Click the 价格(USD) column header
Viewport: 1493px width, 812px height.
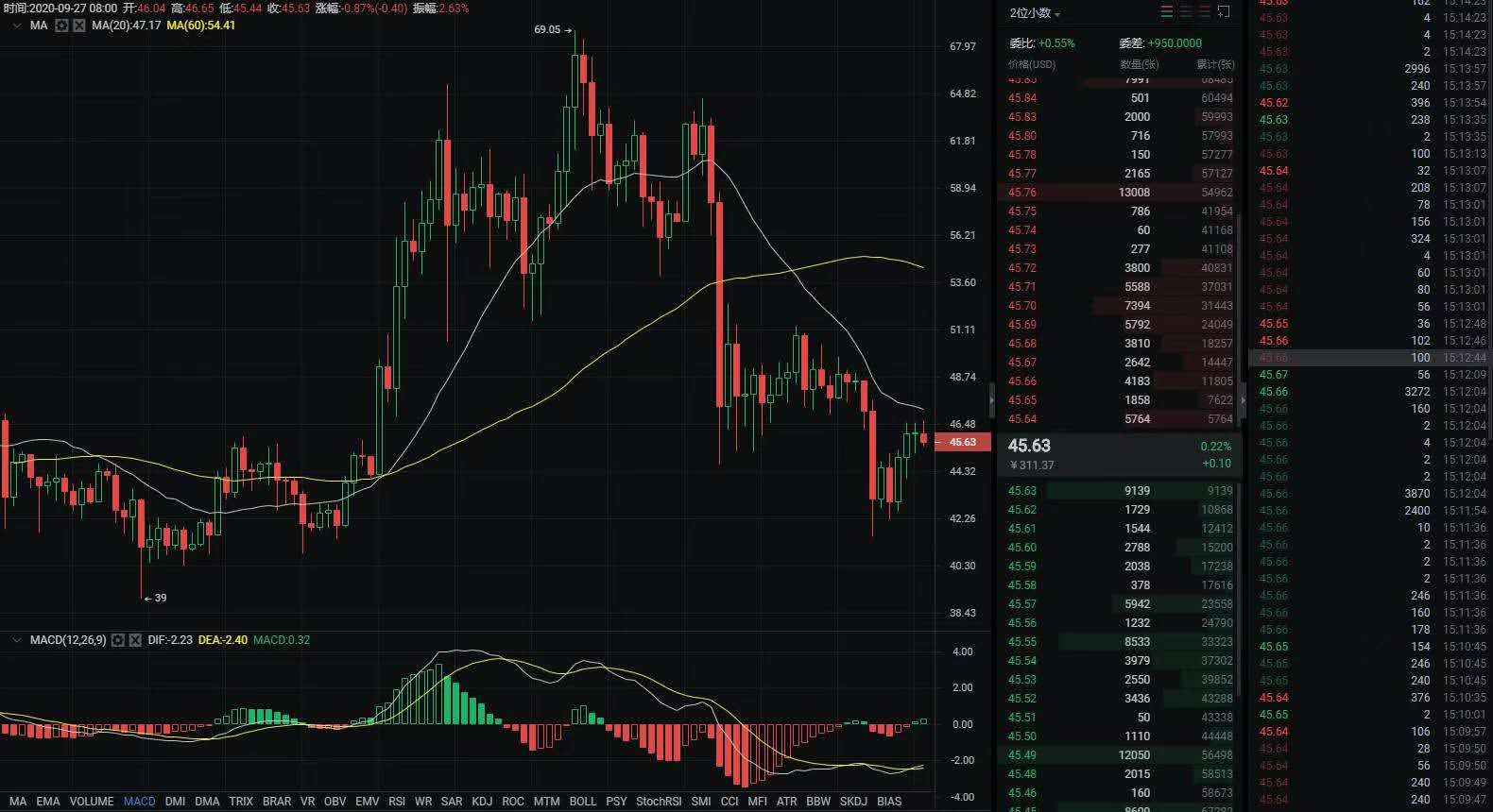1032,64
